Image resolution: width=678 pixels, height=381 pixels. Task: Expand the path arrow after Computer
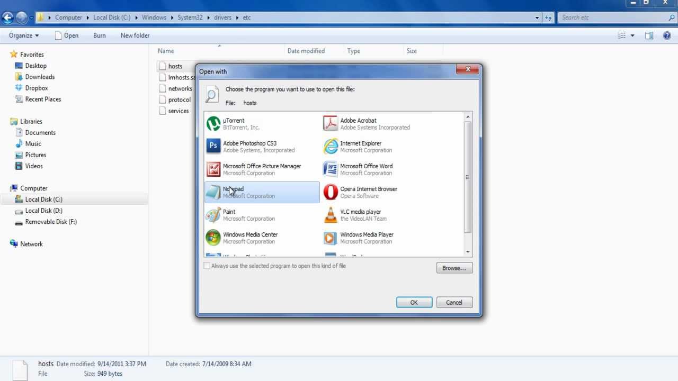pyautogui.click(x=88, y=17)
